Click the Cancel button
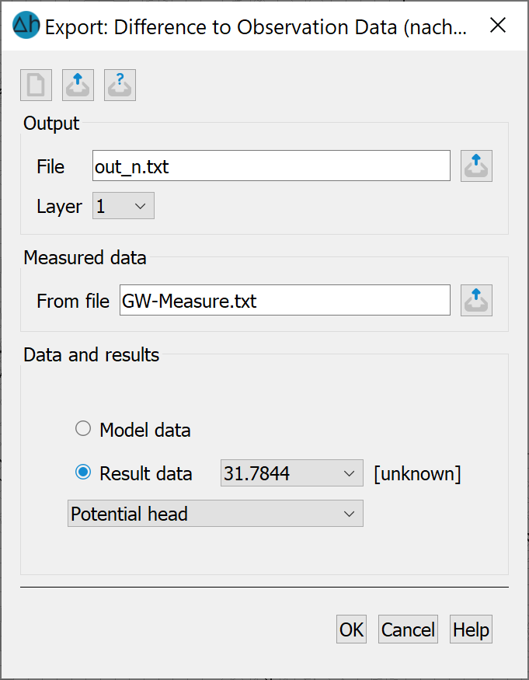Image resolution: width=529 pixels, height=680 pixels. coord(408,629)
